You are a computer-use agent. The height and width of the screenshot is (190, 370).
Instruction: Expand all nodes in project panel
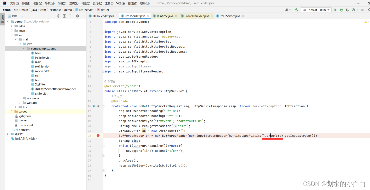(x=64, y=16)
